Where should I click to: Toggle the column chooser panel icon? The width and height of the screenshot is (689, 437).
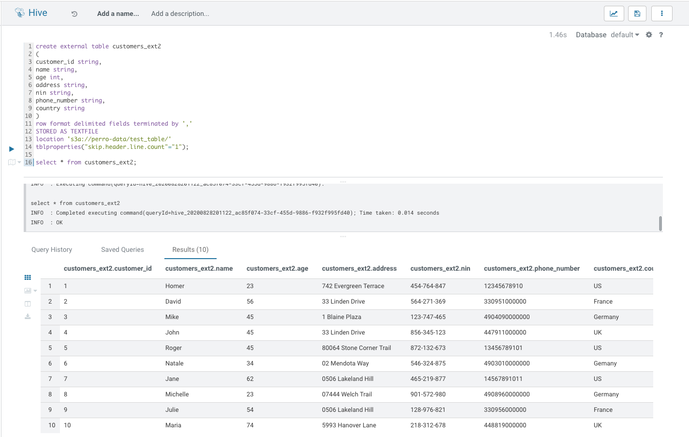click(28, 304)
